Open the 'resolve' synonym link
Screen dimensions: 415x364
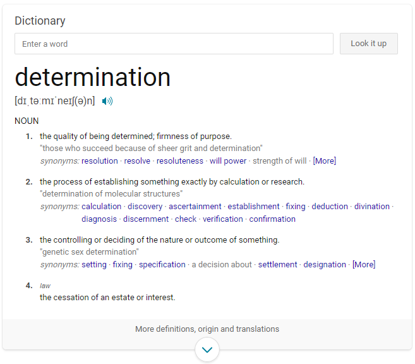point(137,161)
